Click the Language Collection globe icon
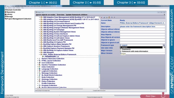 pos(40,69)
